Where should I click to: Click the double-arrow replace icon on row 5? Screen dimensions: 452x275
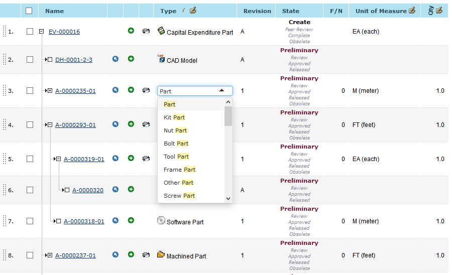pyautogui.click(x=146, y=159)
